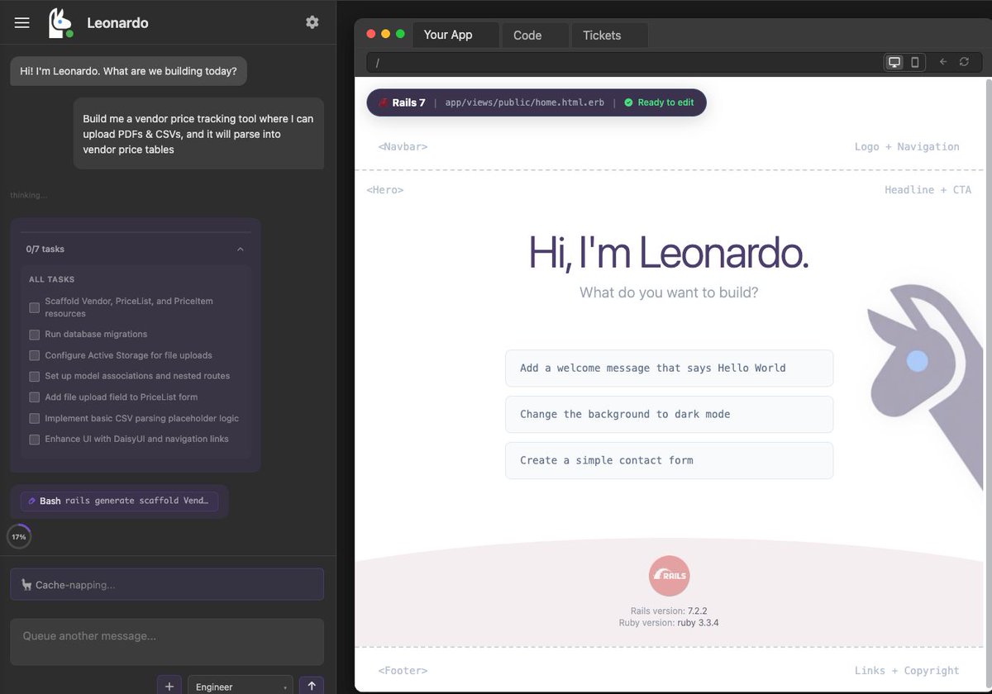This screenshot has height=694, width=992.
Task: Check Set up model associations task
Action: (x=35, y=376)
